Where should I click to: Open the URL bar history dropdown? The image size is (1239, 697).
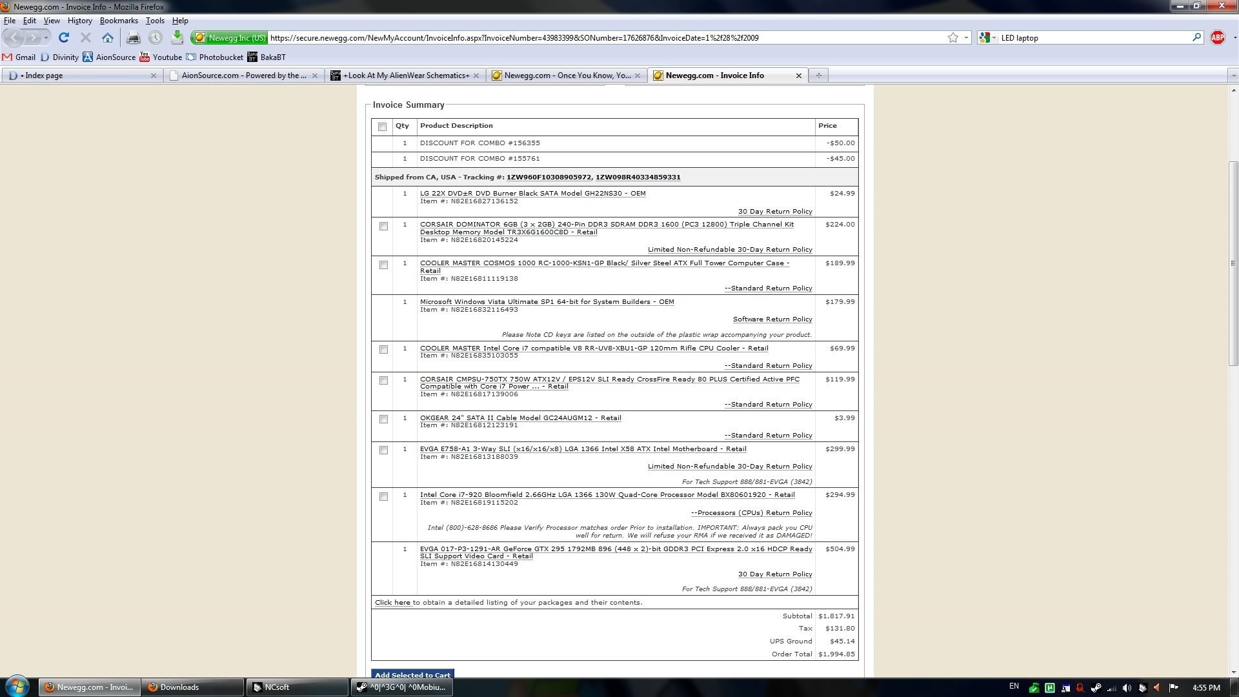click(x=966, y=38)
